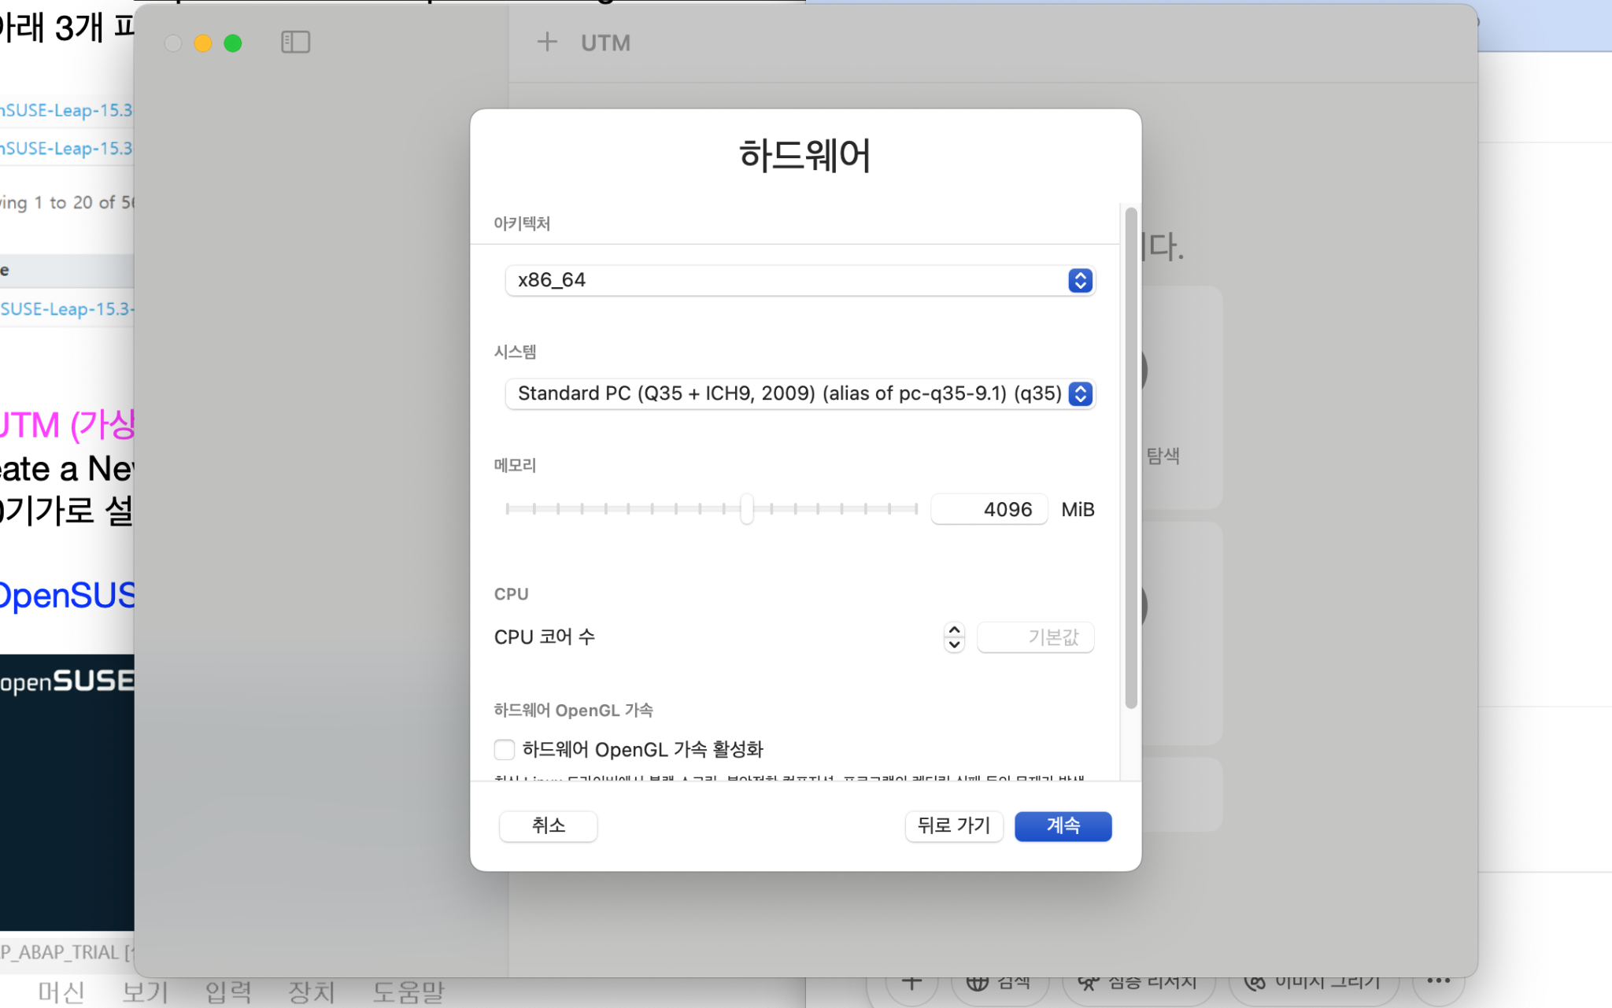Open the 도움말 menu at the bottom

[408, 991]
